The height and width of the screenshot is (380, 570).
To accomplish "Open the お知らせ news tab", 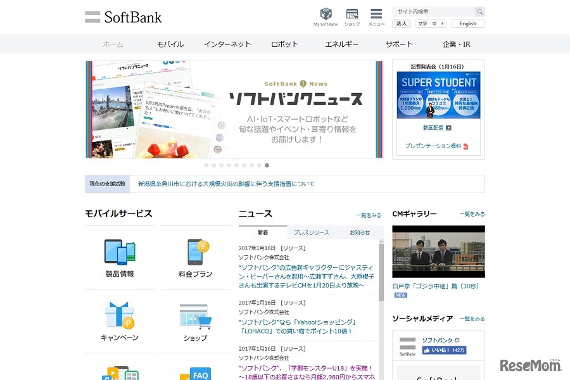I will pyautogui.click(x=358, y=233).
